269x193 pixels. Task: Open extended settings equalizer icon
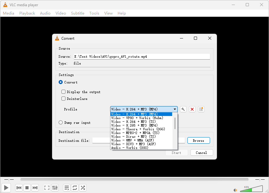coord(55,188)
